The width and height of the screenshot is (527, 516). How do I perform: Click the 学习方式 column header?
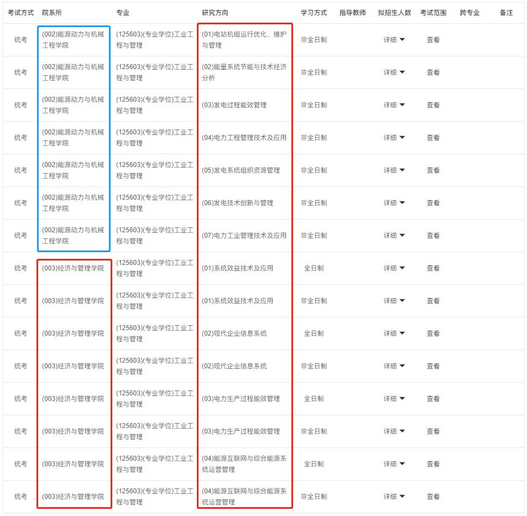click(x=314, y=13)
